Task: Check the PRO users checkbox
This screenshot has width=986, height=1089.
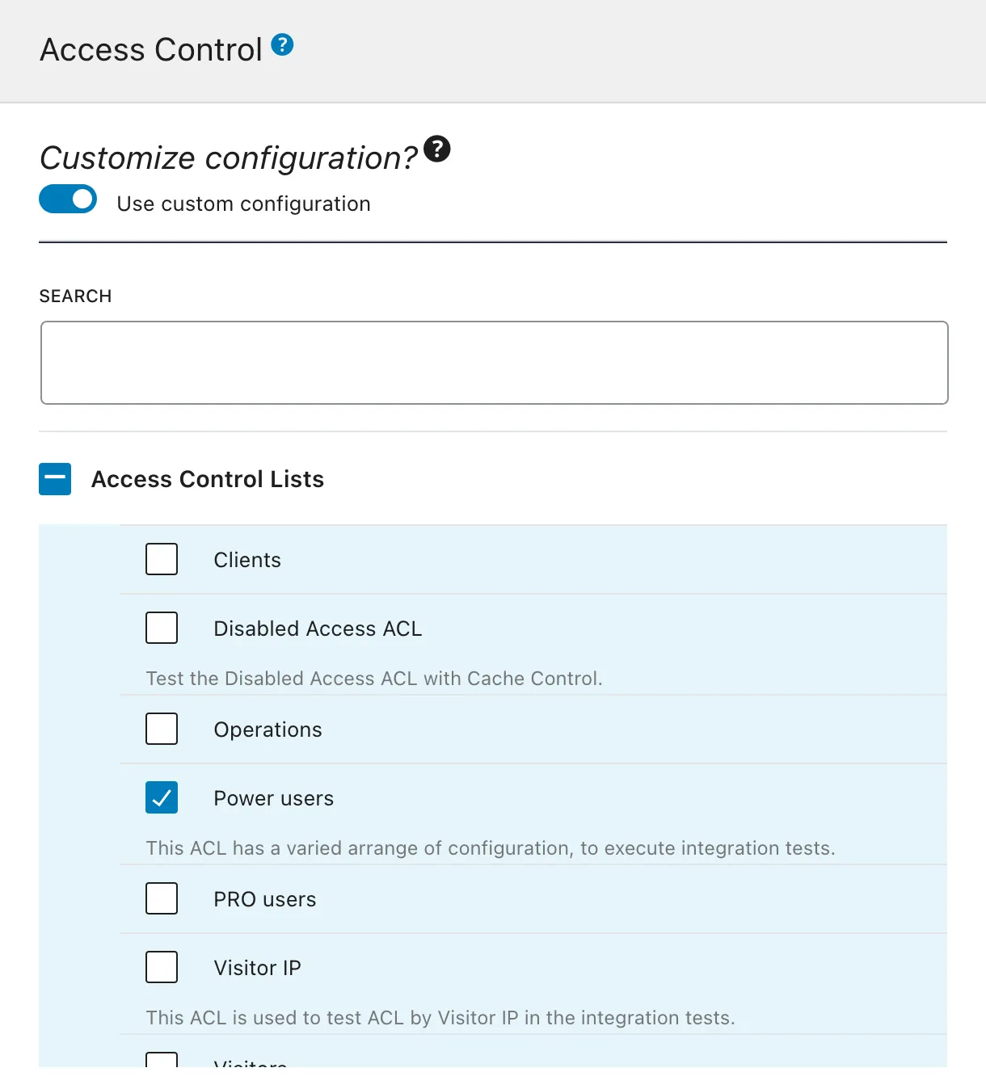Action: 162,898
